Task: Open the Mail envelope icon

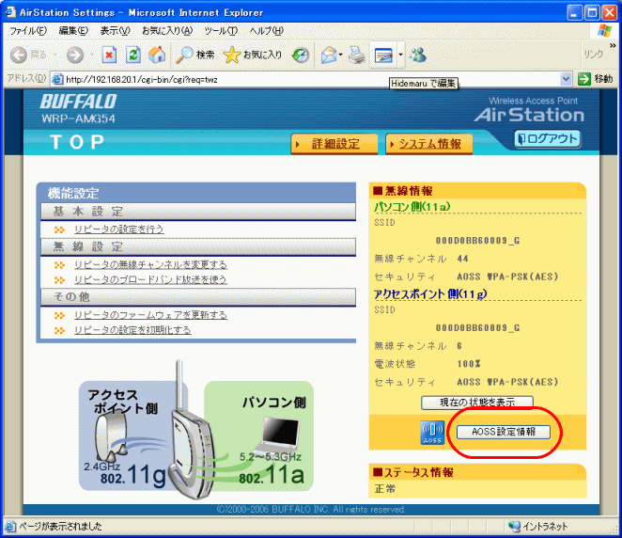Action: (x=329, y=55)
